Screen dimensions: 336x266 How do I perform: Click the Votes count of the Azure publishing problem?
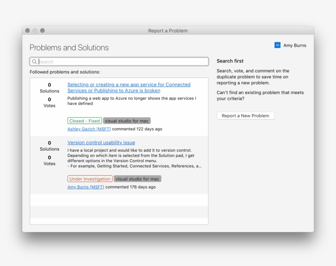click(49, 102)
